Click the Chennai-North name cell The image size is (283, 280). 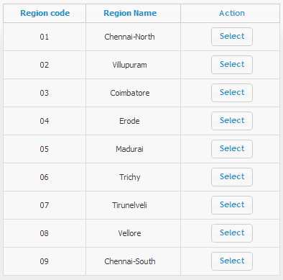pos(133,37)
